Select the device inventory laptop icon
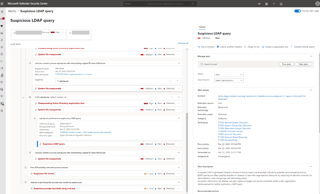Image resolution: width=320 pixels, height=194 pixels. pos(2,33)
